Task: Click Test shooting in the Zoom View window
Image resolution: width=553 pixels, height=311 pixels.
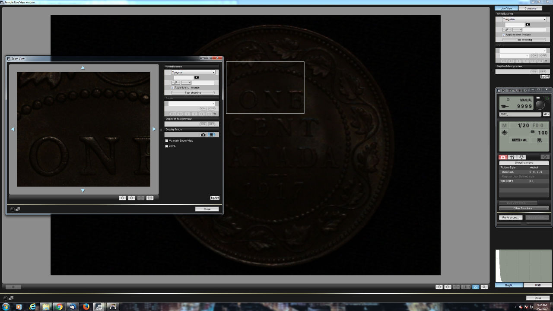Action: pos(193,93)
